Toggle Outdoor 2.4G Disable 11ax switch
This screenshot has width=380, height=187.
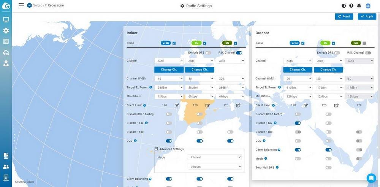(x=298, y=123)
